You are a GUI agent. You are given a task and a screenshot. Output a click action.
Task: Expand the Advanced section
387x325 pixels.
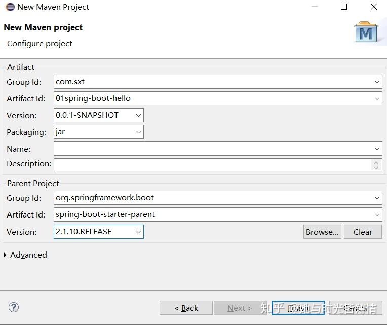pyautogui.click(x=6, y=255)
